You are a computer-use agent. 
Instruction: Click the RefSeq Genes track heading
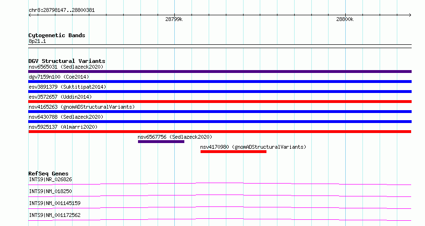[48, 174]
